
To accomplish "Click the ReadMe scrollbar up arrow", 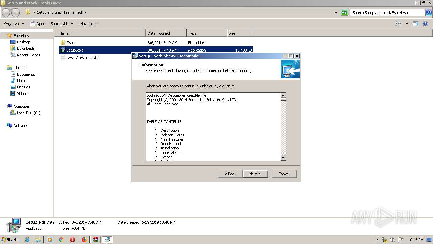I will (x=283, y=95).
